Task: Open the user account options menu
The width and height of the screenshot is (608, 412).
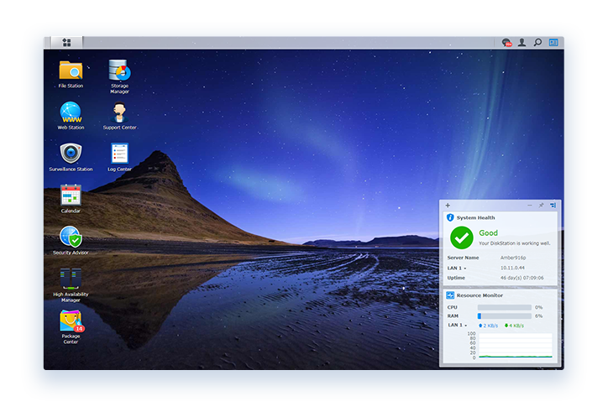Action: point(522,42)
